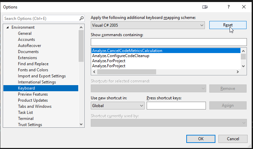Collapse the Environment tree node
The height and width of the screenshot is (149, 253).
pos(7,27)
